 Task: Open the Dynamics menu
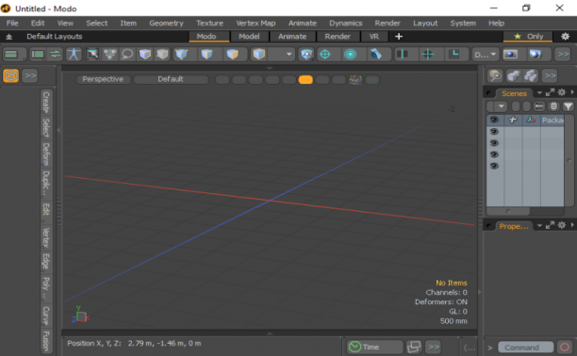point(345,24)
